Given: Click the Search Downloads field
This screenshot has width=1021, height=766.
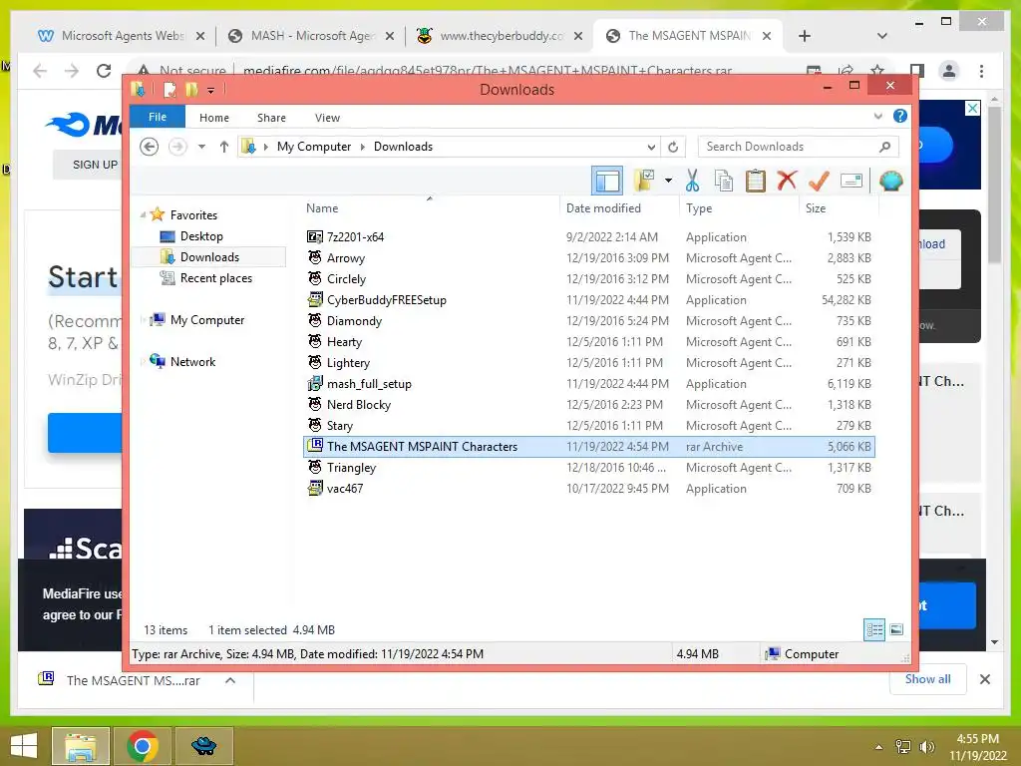Looking at the screenshot, I should 799,147.
